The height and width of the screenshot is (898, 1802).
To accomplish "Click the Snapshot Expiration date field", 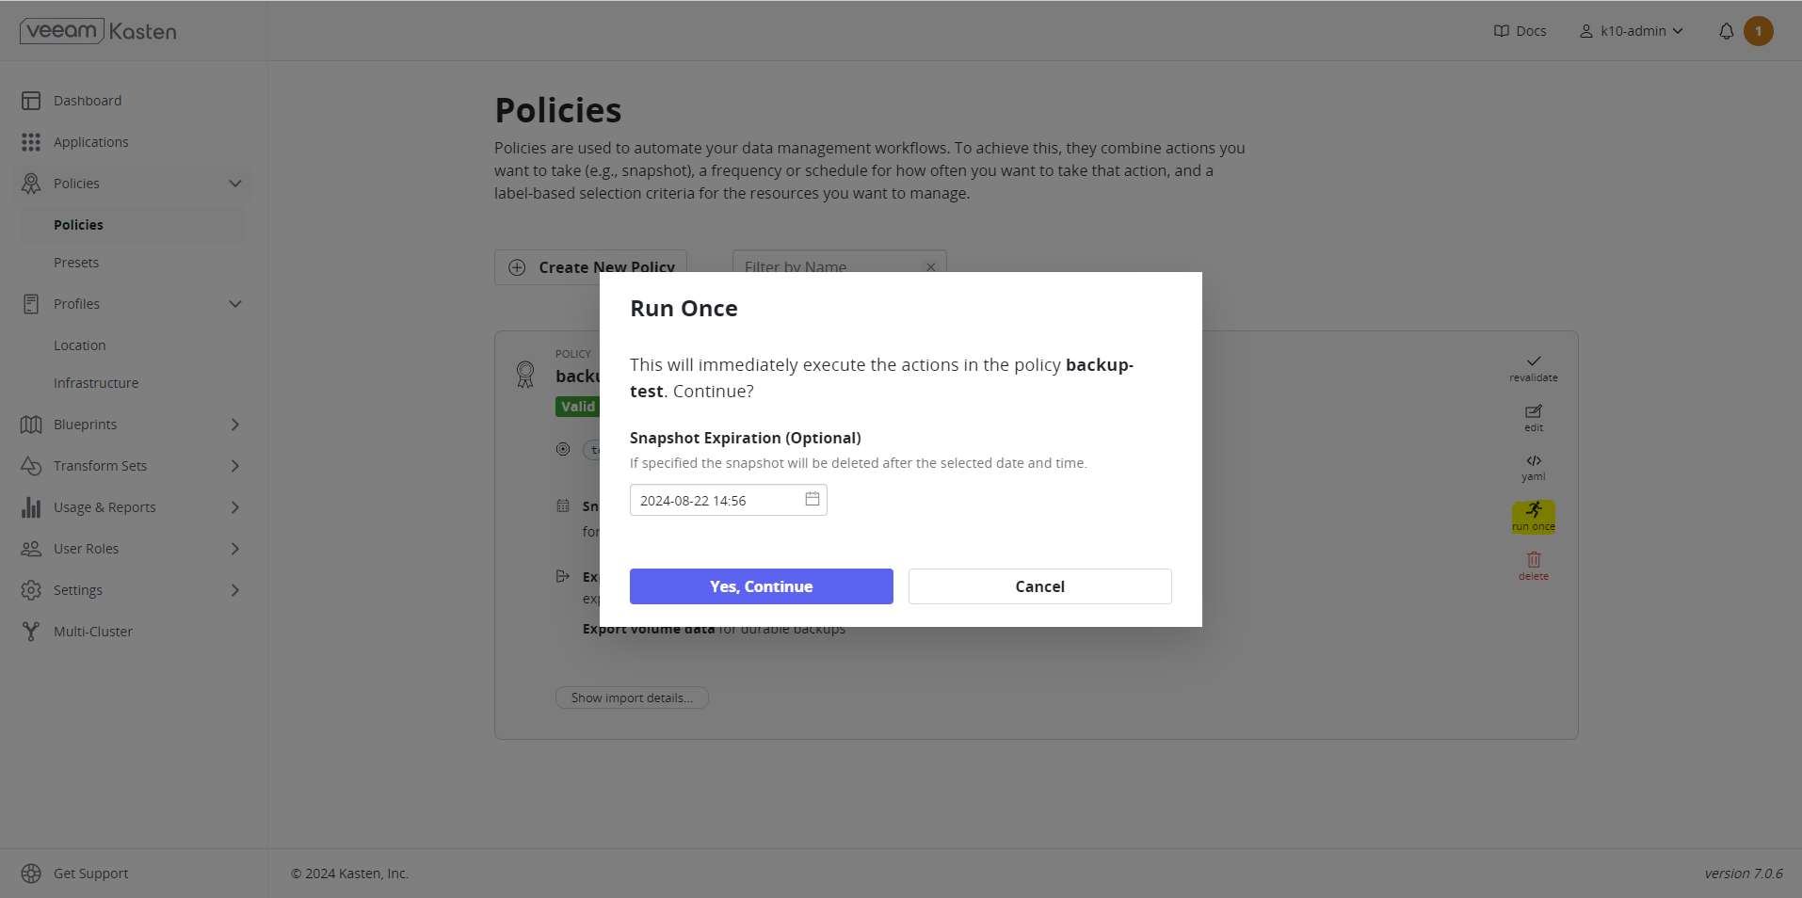I will pos(716,501).
